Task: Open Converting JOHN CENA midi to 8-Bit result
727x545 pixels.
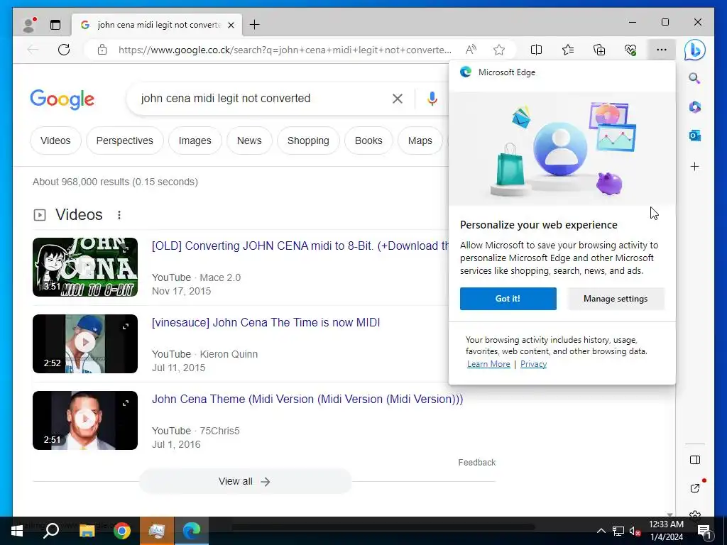Action: (x=300, y=246)
